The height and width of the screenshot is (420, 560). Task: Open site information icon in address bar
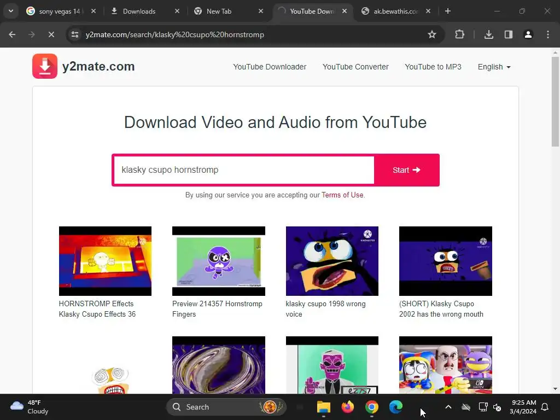(75, 34)
